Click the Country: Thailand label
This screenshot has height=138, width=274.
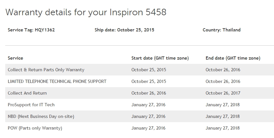(x=221, y=30)
